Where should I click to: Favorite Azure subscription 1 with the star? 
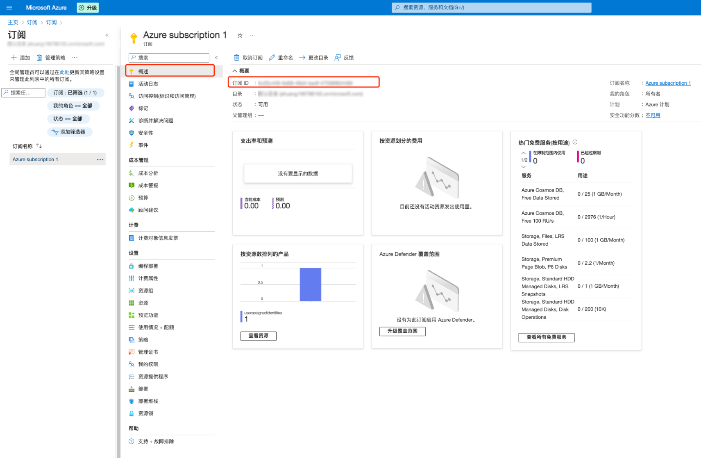coord(240,36)
